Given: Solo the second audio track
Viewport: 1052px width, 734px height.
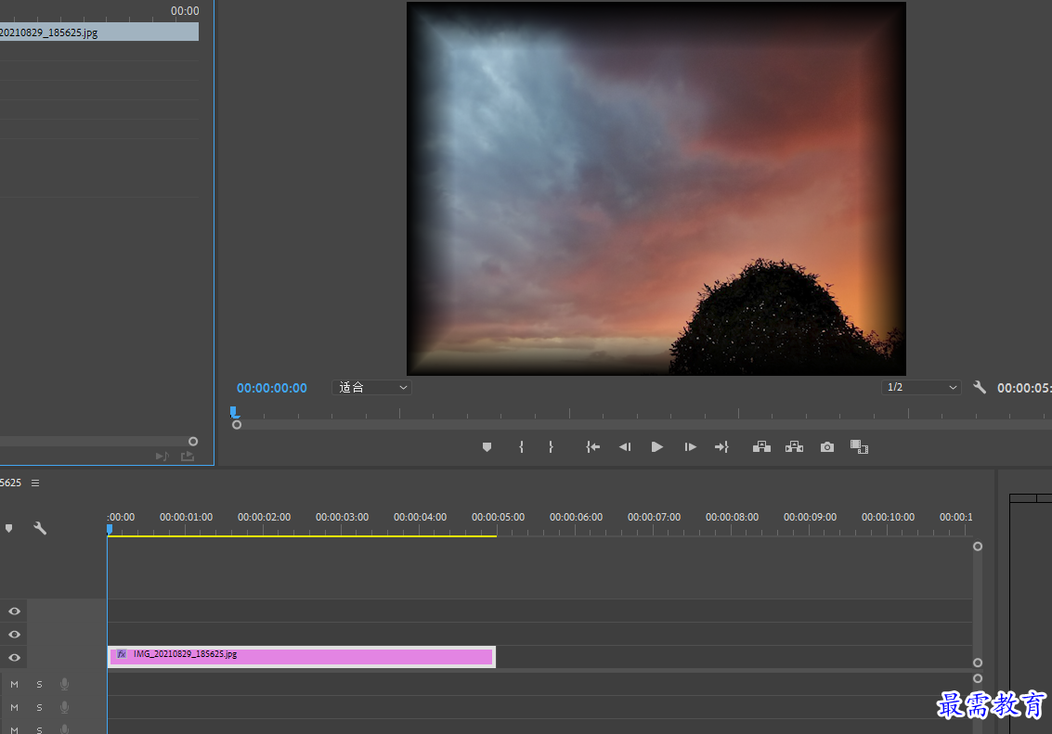Looking at the screenshot, I should [39, 708].
